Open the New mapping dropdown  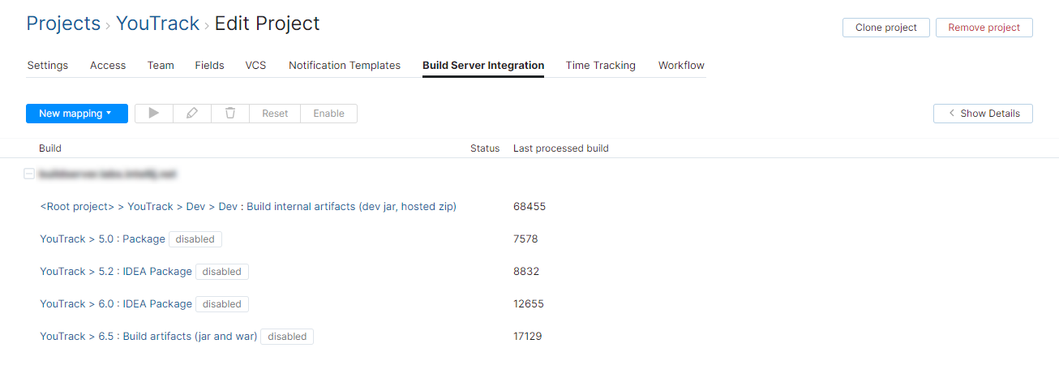pos(77,114)
